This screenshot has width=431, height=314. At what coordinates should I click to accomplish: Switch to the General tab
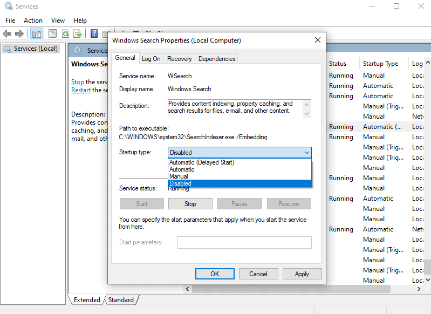click(125, 58)
